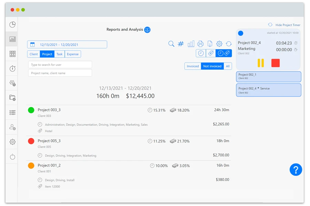
Task: Click the red color dot for Project 005_3
Action: pyautogui.click(x=31, y=141)
